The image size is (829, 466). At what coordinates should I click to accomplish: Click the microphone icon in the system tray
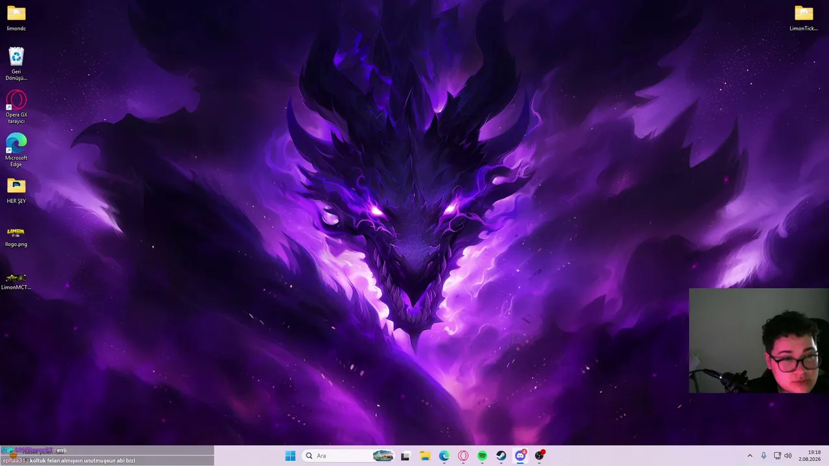764,456
